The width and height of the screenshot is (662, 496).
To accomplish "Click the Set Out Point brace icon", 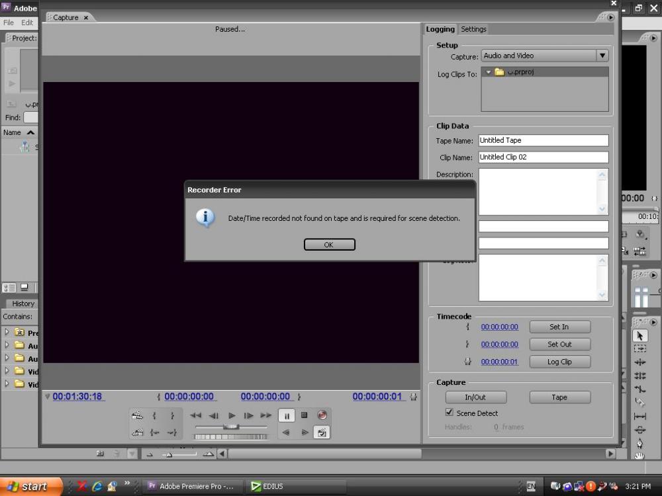I will pos(172,415).
